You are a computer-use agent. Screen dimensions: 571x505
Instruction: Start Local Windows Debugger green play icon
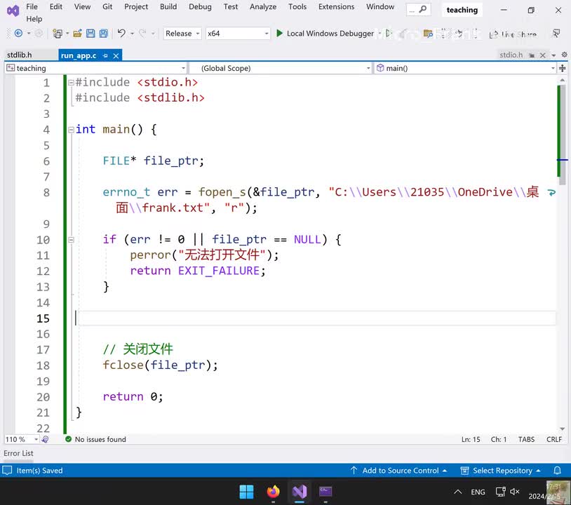click(279, 34)
